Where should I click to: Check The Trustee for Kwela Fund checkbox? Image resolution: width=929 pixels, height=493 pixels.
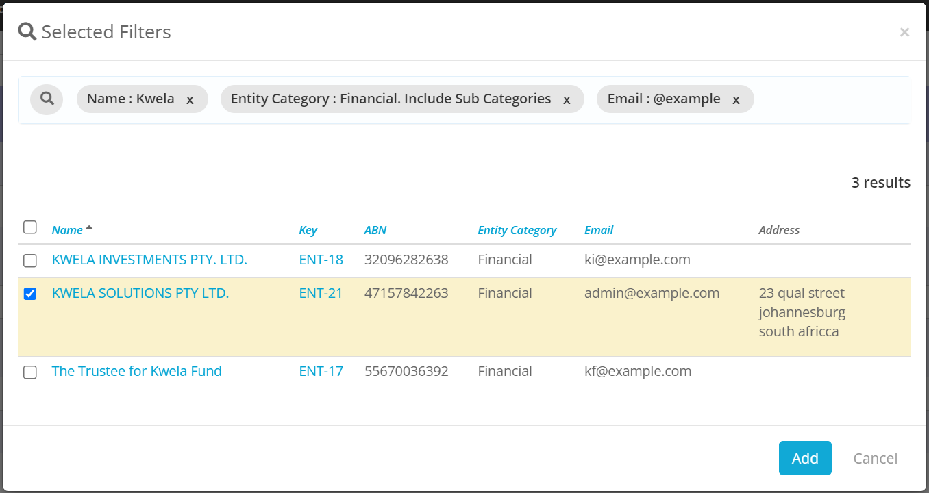pos(29,372)
